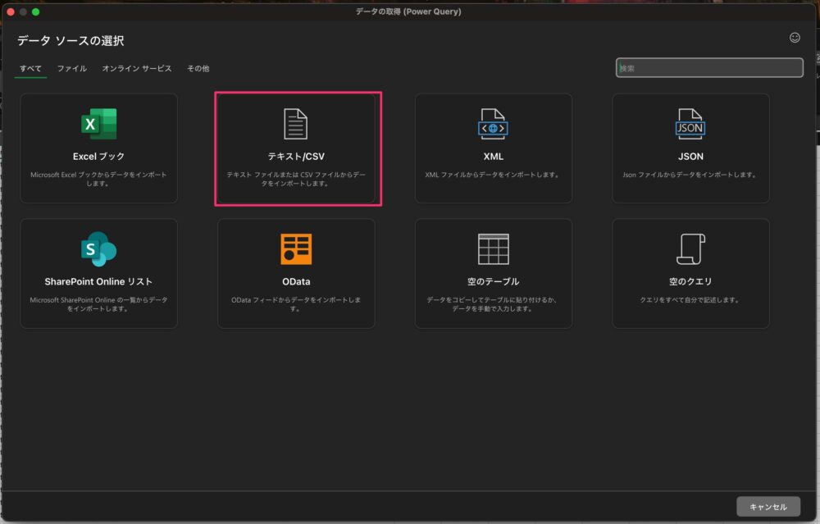Click the blank table paste description
Viewport: 820px width, 524px height.
tap(493, 304)
